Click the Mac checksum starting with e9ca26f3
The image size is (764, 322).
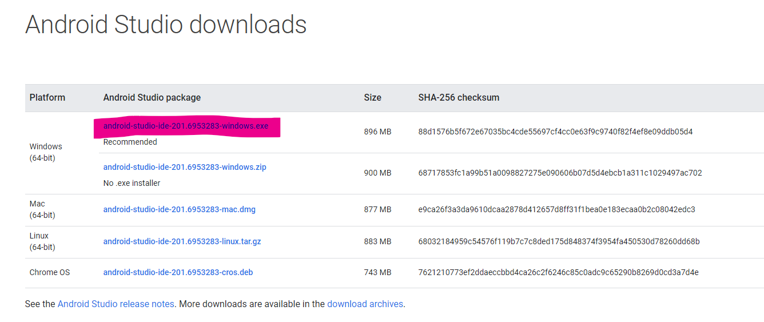556,209
